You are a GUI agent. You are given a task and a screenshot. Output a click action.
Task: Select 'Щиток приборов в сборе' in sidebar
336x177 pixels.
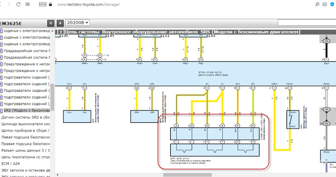pos(25,130)
